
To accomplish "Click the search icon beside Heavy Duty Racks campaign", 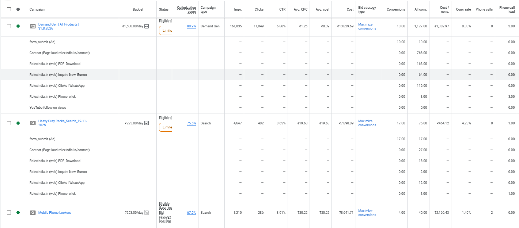I will [33, 123].
